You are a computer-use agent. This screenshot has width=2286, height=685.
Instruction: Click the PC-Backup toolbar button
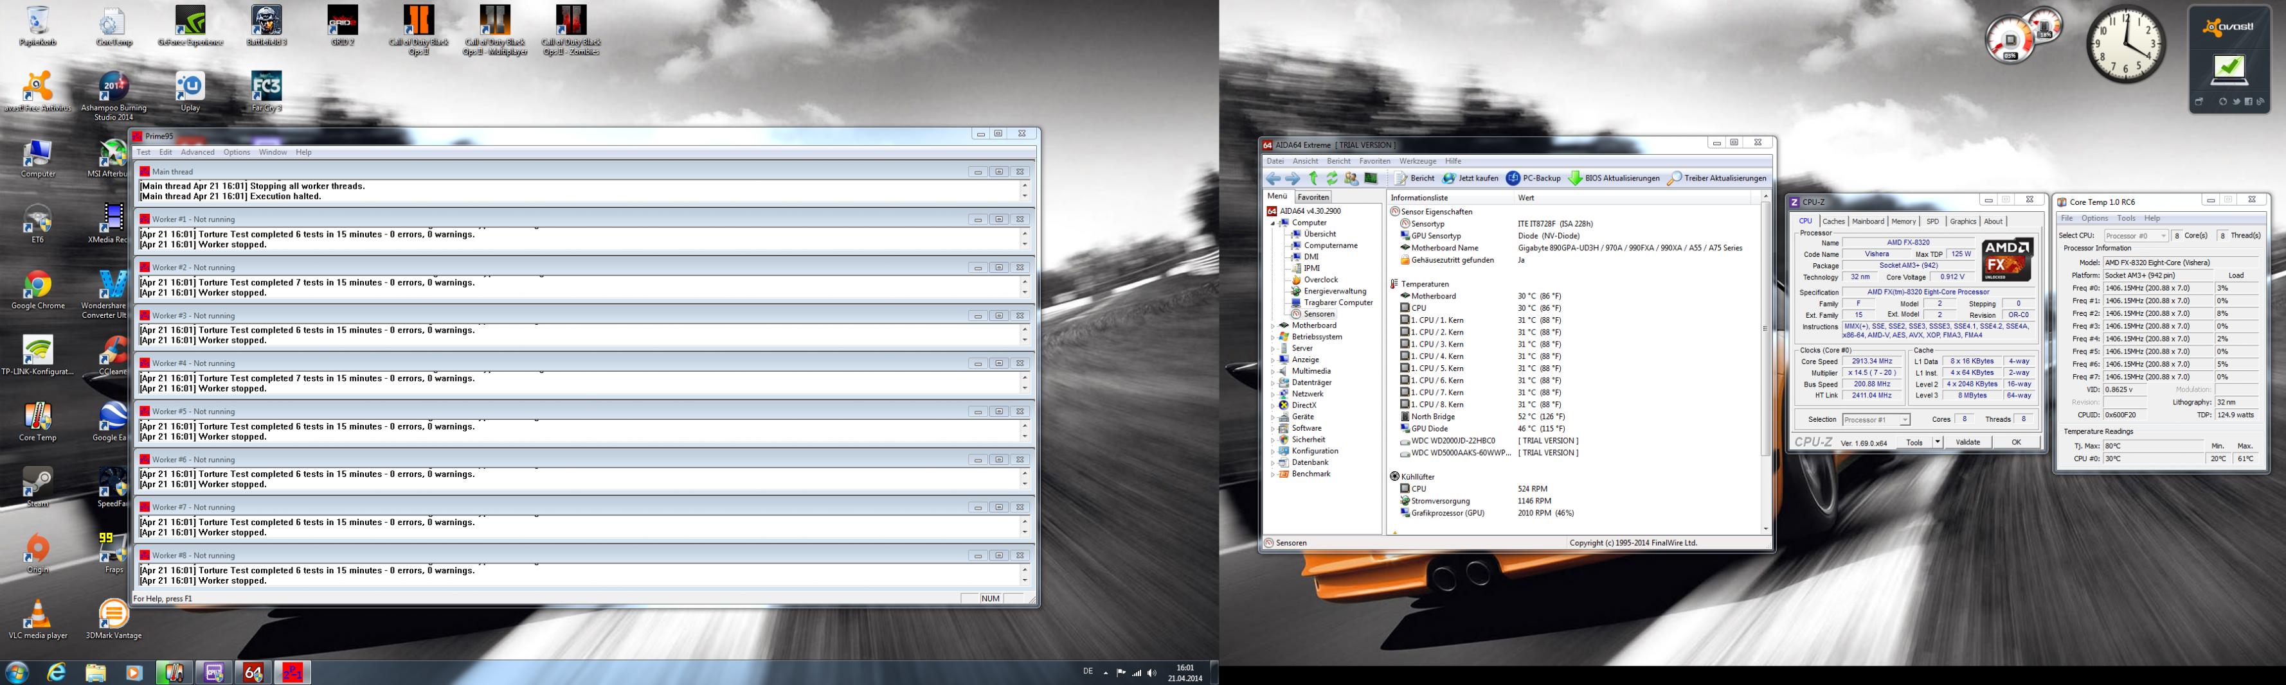1533,178
